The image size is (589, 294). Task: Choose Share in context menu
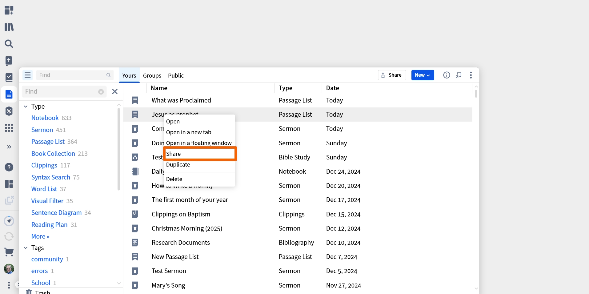200,154
